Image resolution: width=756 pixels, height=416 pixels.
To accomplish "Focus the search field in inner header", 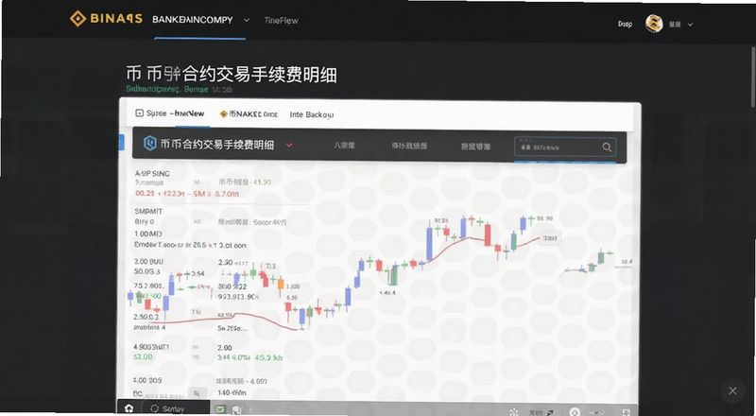I will (x=565, y=147).
